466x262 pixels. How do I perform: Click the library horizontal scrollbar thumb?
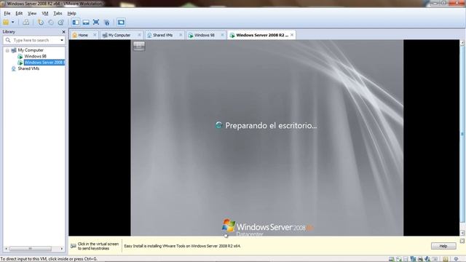pos(31,249)
